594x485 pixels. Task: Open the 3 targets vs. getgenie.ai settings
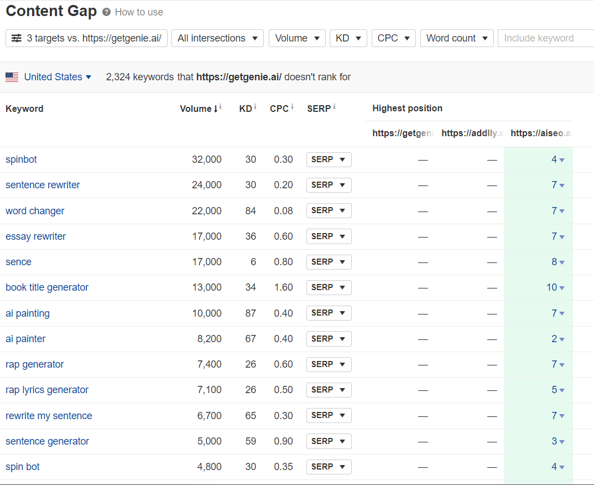coord(86,38)
